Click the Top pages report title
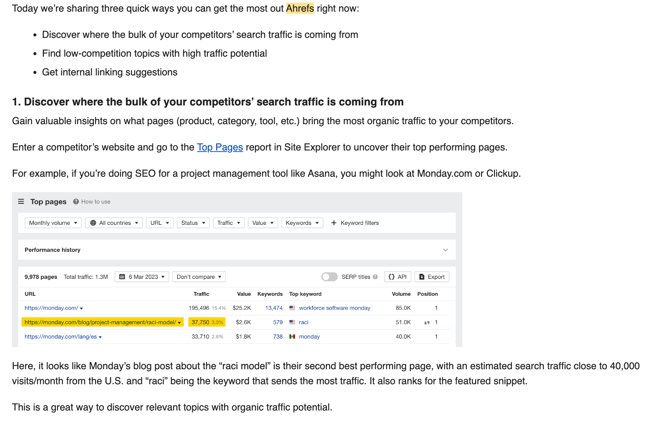 pos(48,201)
